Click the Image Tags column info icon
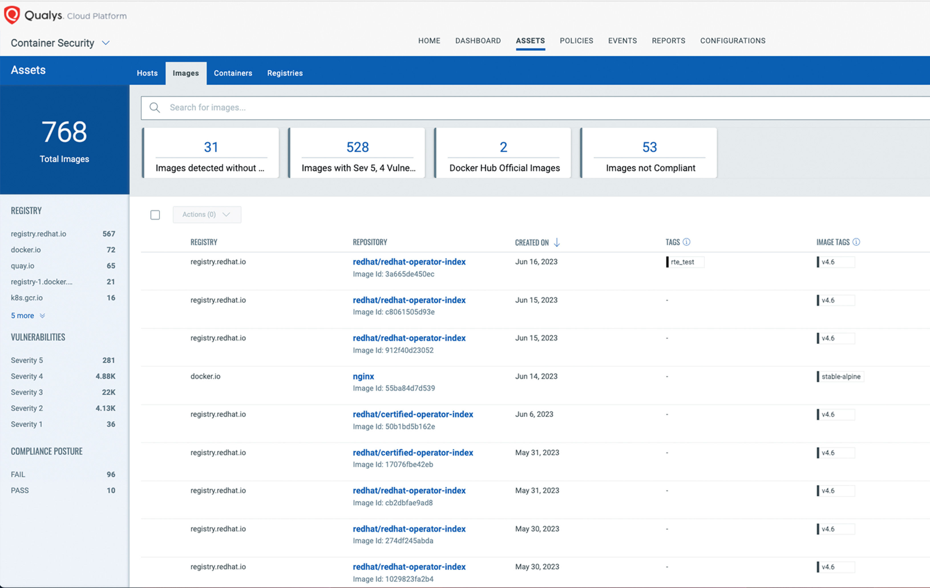This screenshot has width=930, height=588. [856, 242]
